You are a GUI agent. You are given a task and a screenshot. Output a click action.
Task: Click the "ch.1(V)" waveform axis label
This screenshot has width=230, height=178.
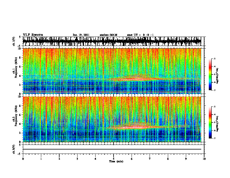click(14, 41)
